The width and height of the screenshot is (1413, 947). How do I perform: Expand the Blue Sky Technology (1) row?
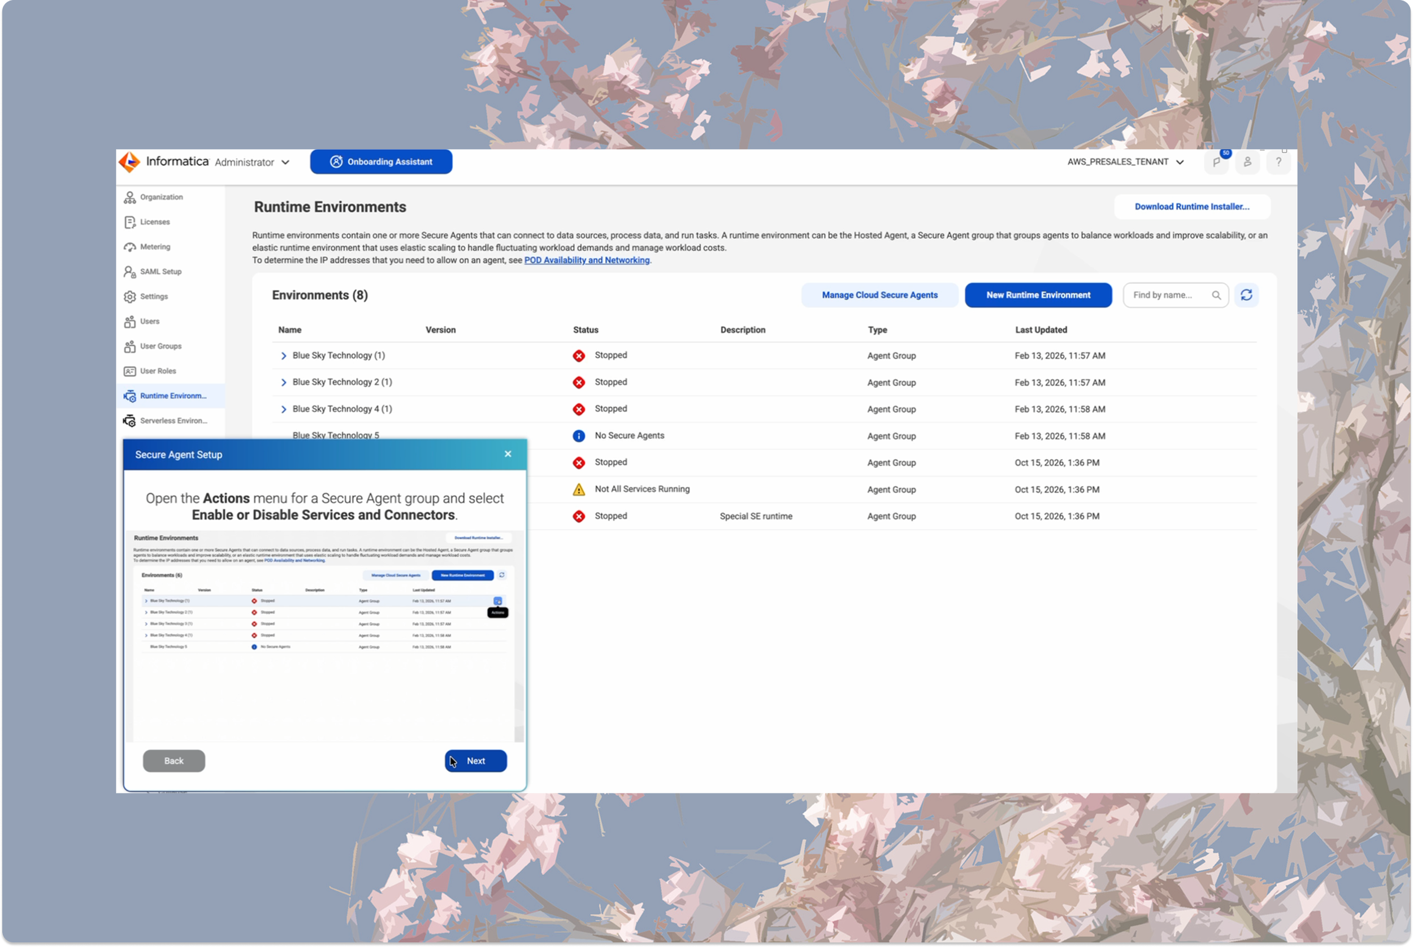(283, 356)
